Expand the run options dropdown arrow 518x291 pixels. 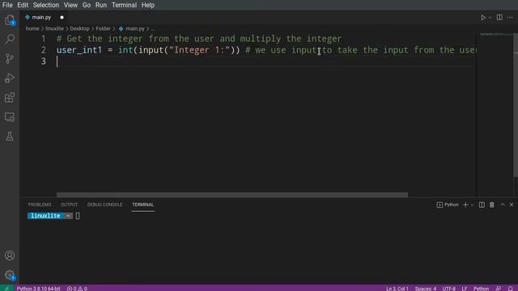tap(490, 18)
